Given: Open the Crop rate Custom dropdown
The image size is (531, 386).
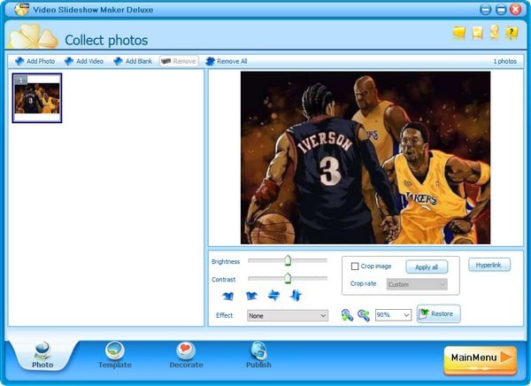Looking at the screenshot, I should click(417, 284).
